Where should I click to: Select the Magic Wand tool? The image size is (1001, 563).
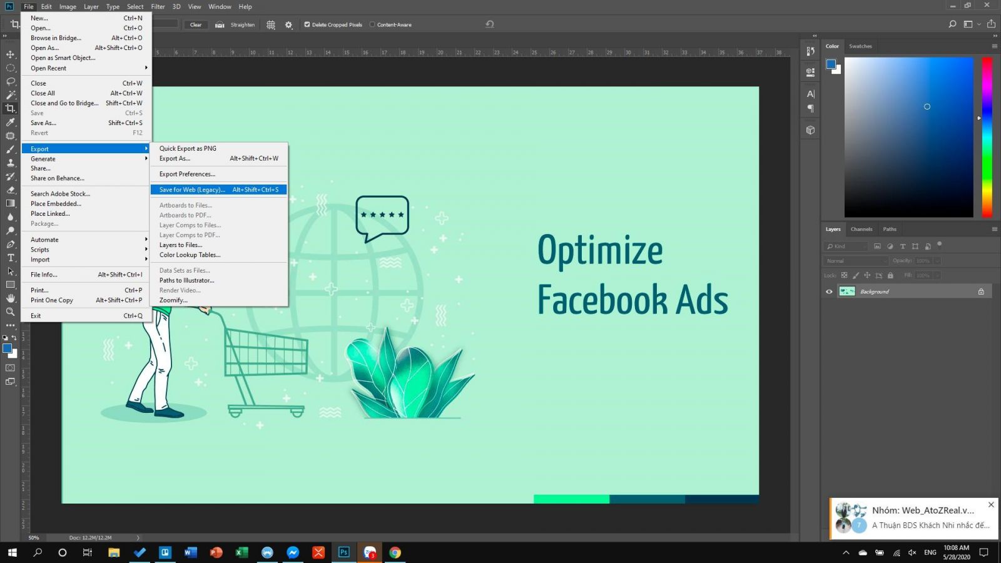10,95
